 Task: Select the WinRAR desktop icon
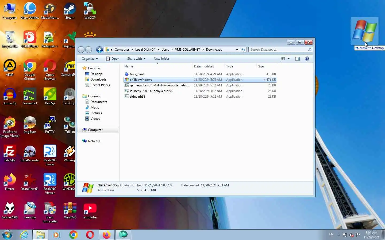pos(70,211)
